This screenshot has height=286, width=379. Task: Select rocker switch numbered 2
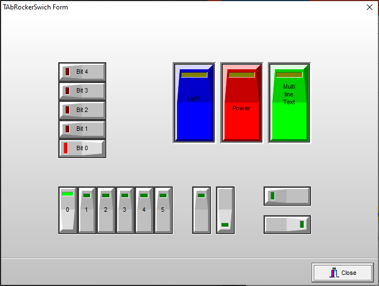106,210
